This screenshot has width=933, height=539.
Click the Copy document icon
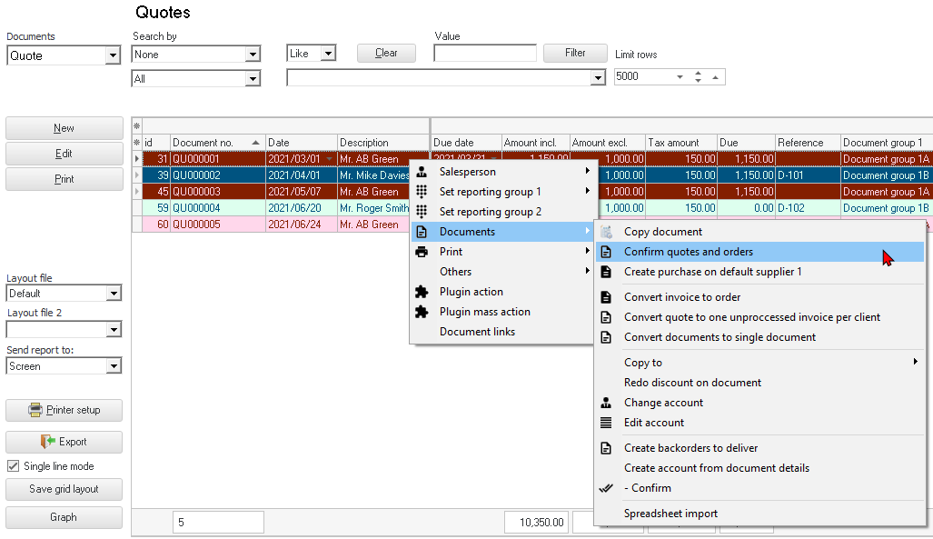[606, 232]
